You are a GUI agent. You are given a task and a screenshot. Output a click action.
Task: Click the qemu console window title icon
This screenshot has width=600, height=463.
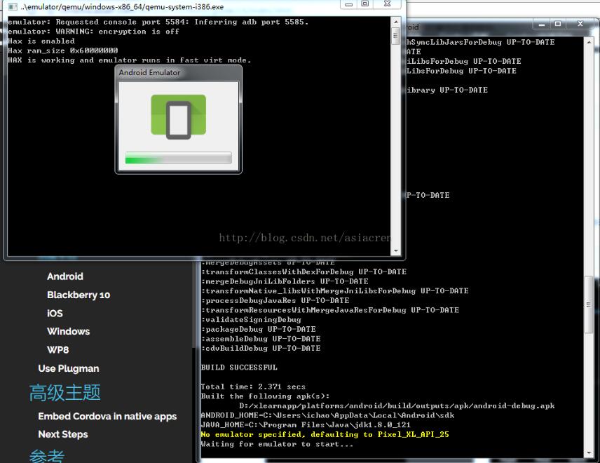click(12, 6)
